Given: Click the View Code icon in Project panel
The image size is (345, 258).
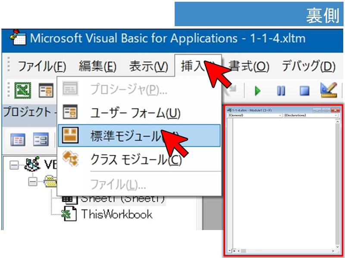Looking at the screenshot, I should [x=18, y=139].
